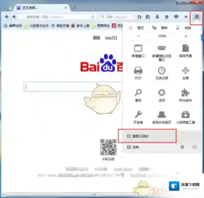This screenshot has width=204, height=198.
Task: Click the Downloads arrow toolbar icon
Action: 157,17
